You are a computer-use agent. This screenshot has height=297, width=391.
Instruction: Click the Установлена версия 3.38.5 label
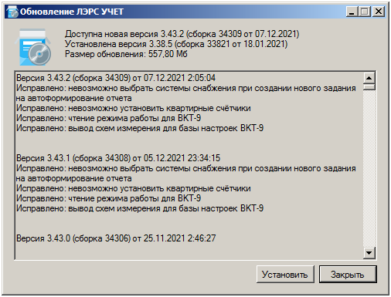click(x=176, y=44)
